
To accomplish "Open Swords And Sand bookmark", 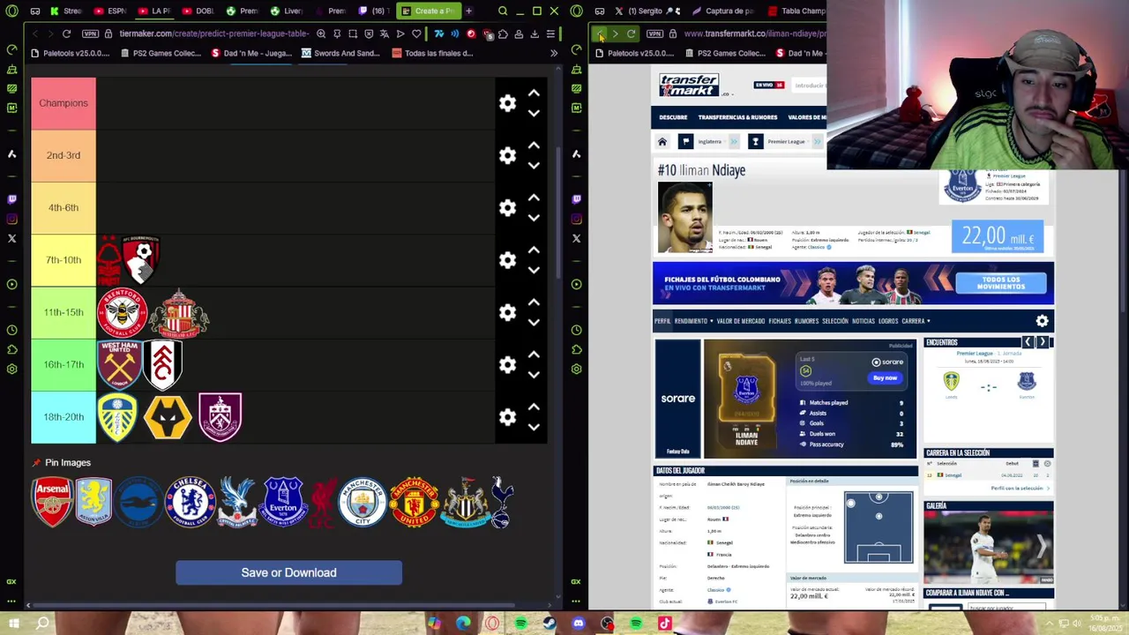I will [x=340, y=53].
